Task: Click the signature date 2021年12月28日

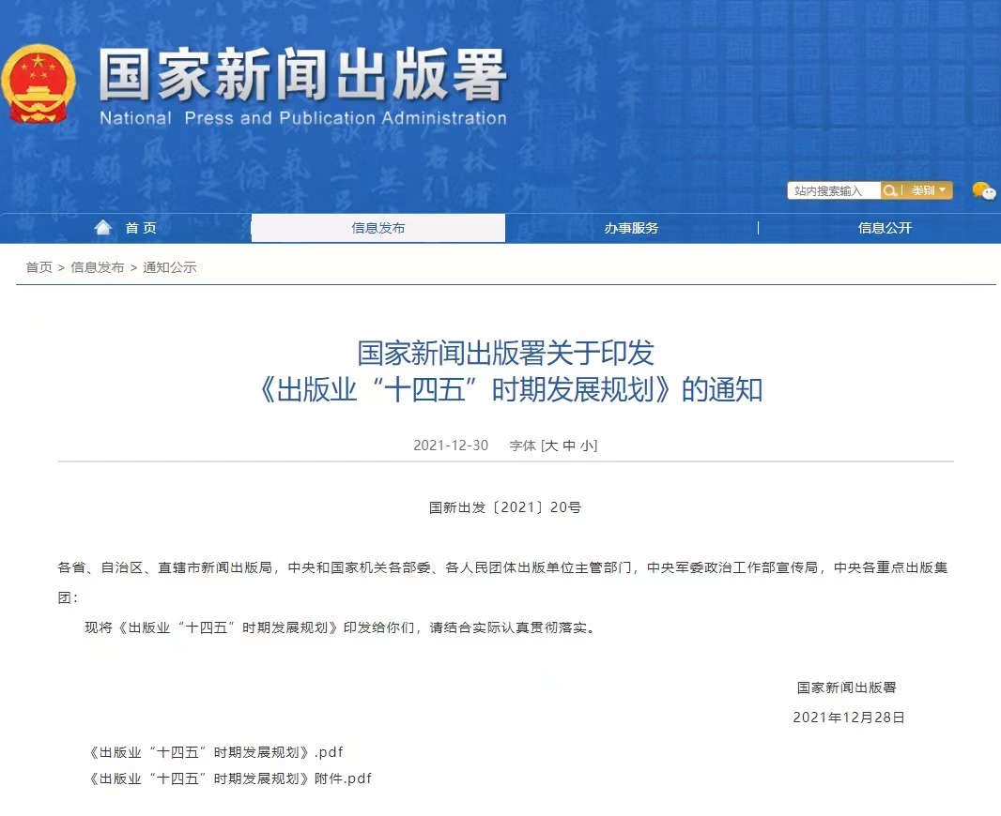Action: click(x=849, y=718)
